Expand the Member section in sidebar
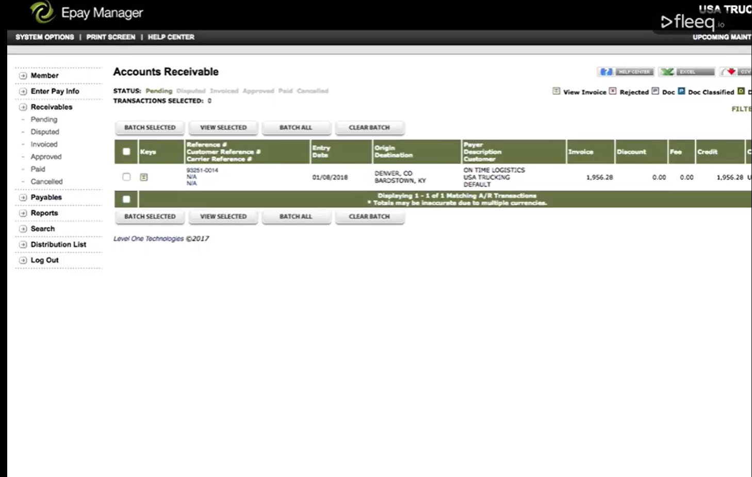752x477 pixels. pos(45,75)
